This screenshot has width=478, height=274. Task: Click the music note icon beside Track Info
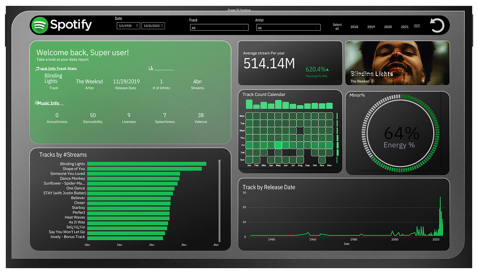[37, 68]
